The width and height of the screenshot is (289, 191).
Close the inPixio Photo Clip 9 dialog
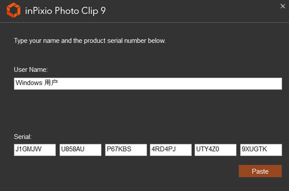coord(283,6)
